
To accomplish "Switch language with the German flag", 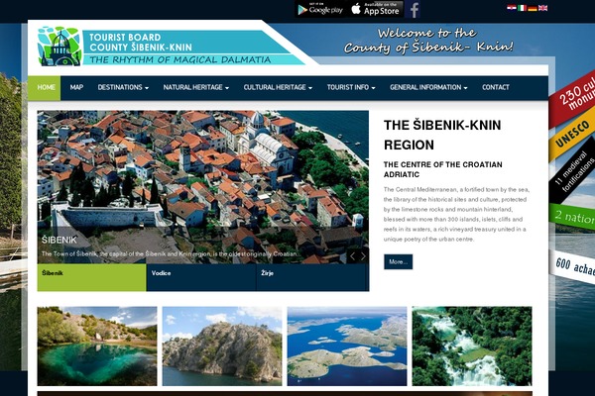I will coord(533,8).
